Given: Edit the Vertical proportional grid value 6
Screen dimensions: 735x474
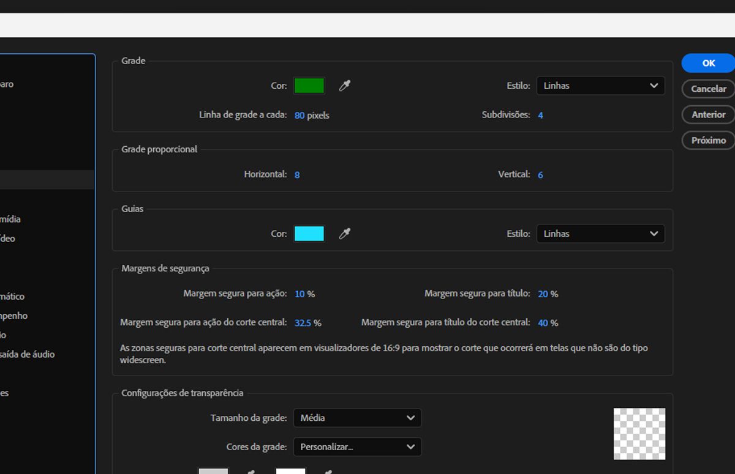Looking at the screenshot, I should [540, 175].
